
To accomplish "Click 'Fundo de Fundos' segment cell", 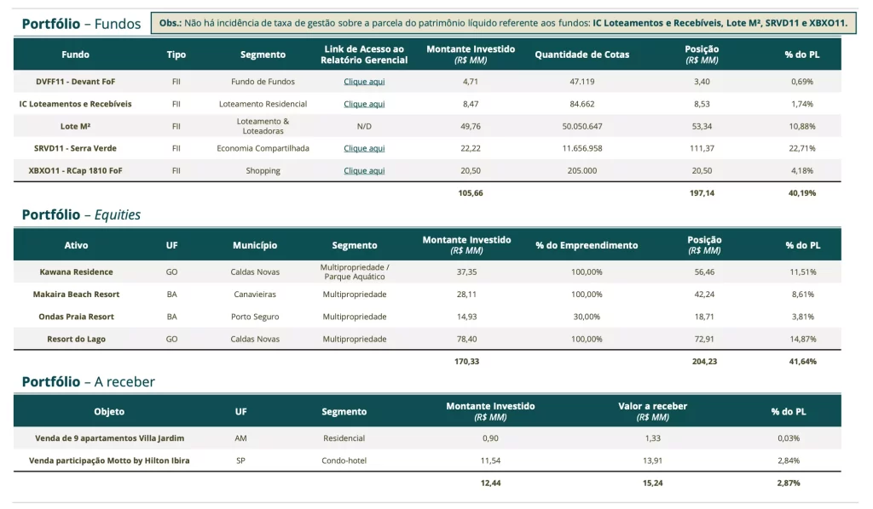I will (263, 82).
